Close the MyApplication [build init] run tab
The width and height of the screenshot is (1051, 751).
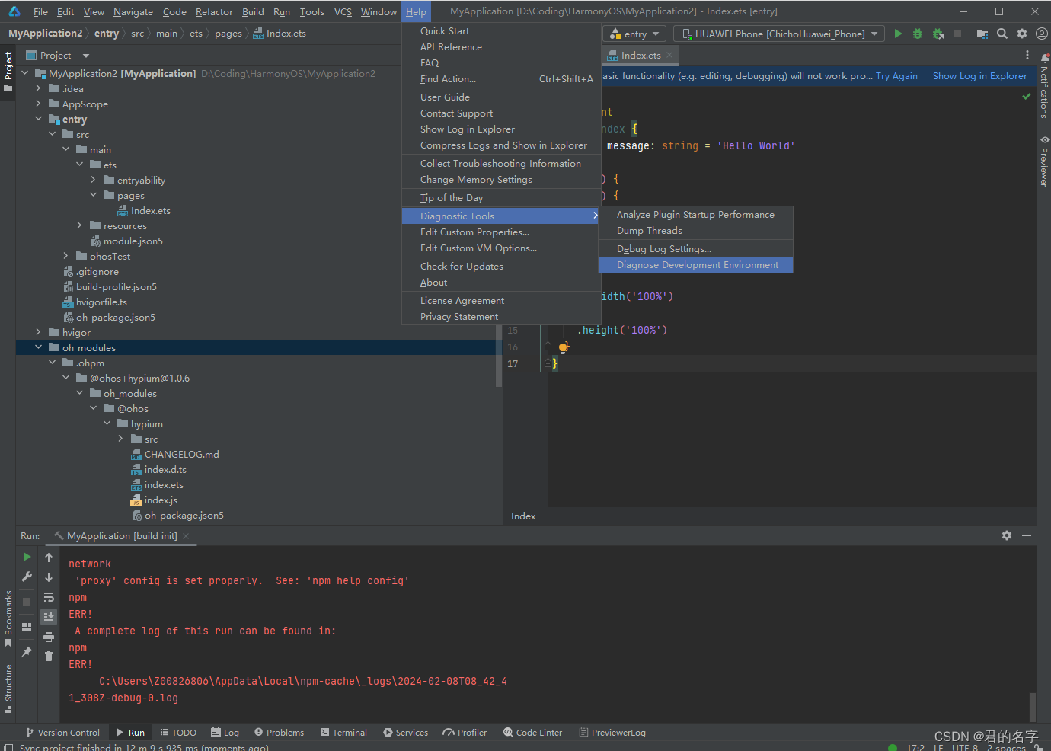pos(186,536)
